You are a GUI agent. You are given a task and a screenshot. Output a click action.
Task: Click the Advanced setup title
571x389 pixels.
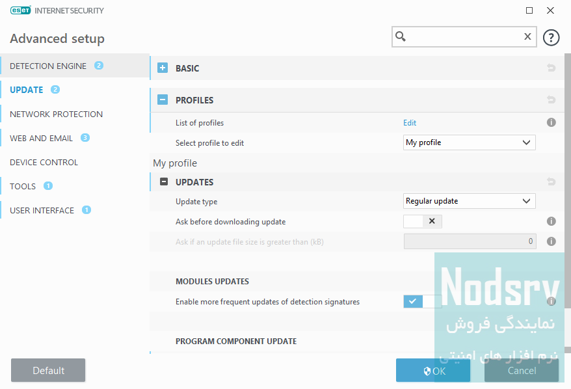point(57,38)
